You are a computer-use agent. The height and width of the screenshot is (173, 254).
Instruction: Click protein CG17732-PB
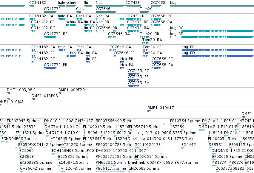[x=56, y=65]
